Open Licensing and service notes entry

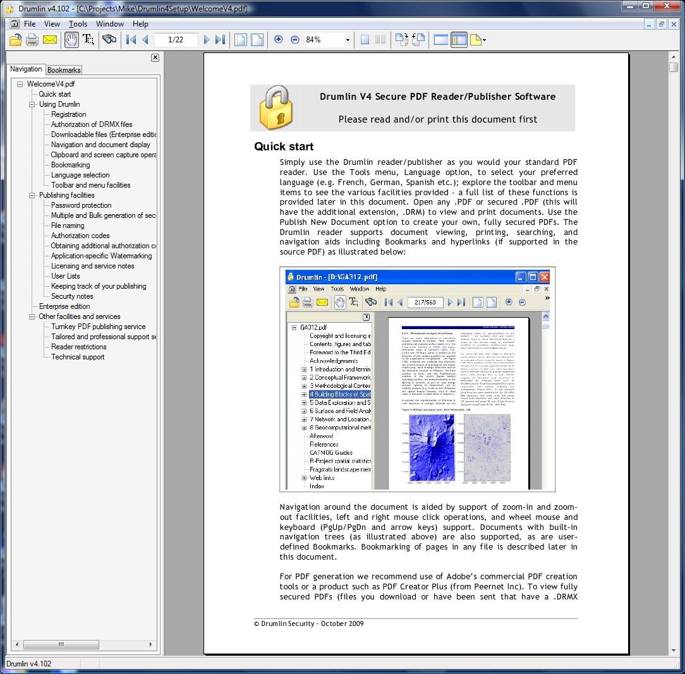point(92,265)
